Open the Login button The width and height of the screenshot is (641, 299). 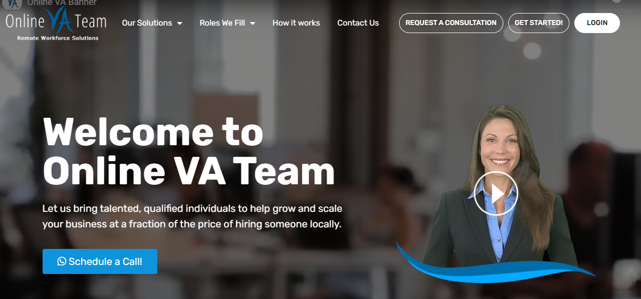[597, 23]
